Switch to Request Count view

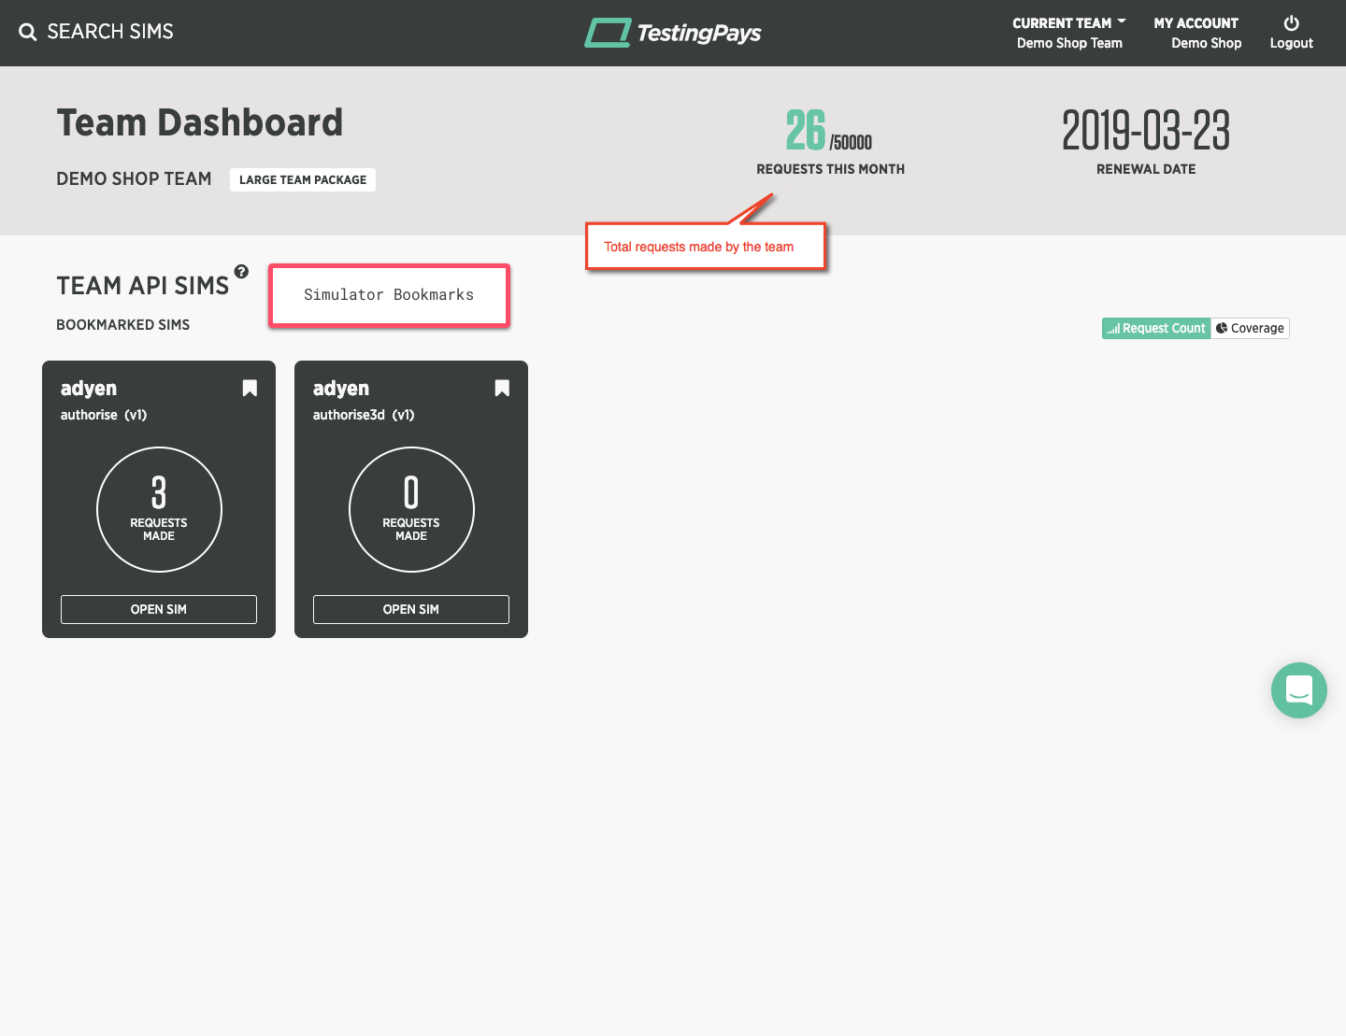1156,328
